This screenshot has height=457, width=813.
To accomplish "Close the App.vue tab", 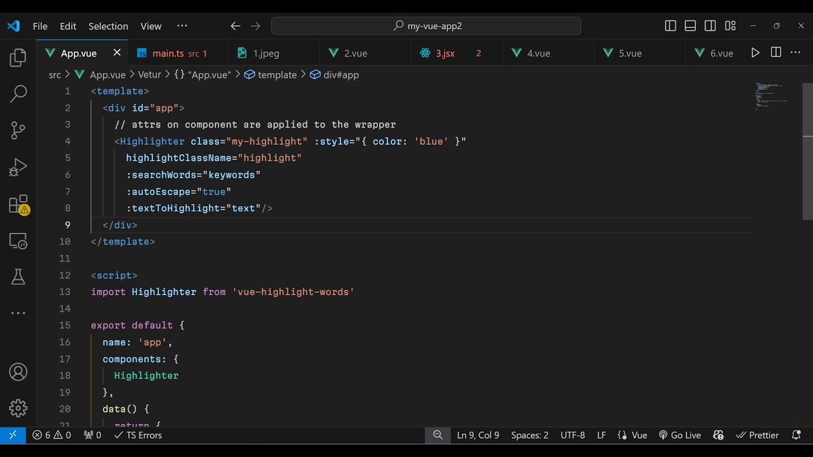I will tap(117, 53).
